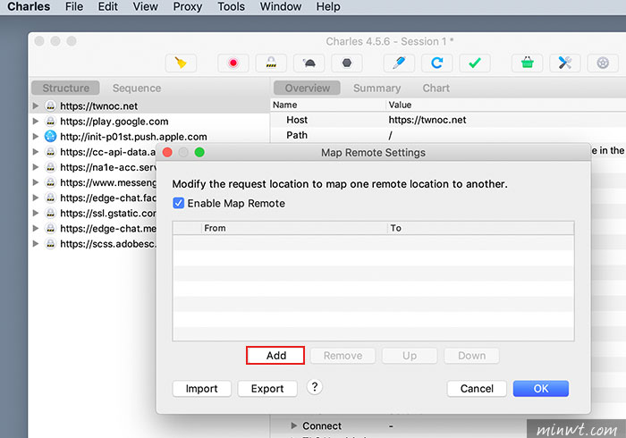Switch to the Structure tab
Screen dimensions: 626x438
click(65, 88)
